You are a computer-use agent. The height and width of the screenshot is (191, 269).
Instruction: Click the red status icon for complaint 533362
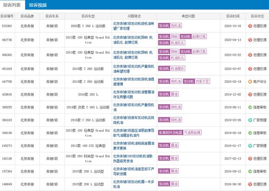[x=250, y=26]
